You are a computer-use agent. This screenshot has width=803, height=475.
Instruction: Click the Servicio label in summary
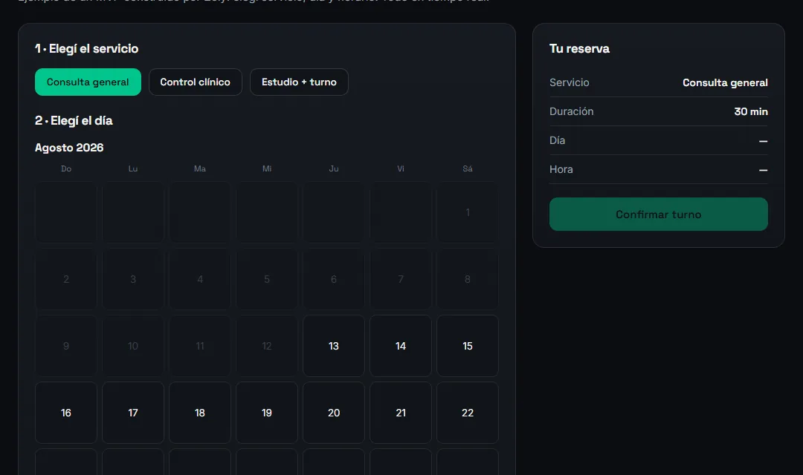pos(569,82)
